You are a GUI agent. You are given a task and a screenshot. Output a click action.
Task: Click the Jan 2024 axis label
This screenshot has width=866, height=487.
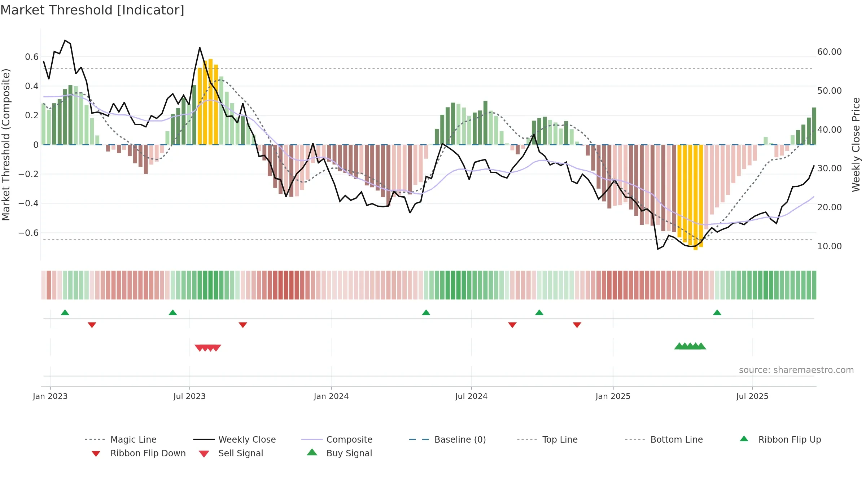(331, 396)
